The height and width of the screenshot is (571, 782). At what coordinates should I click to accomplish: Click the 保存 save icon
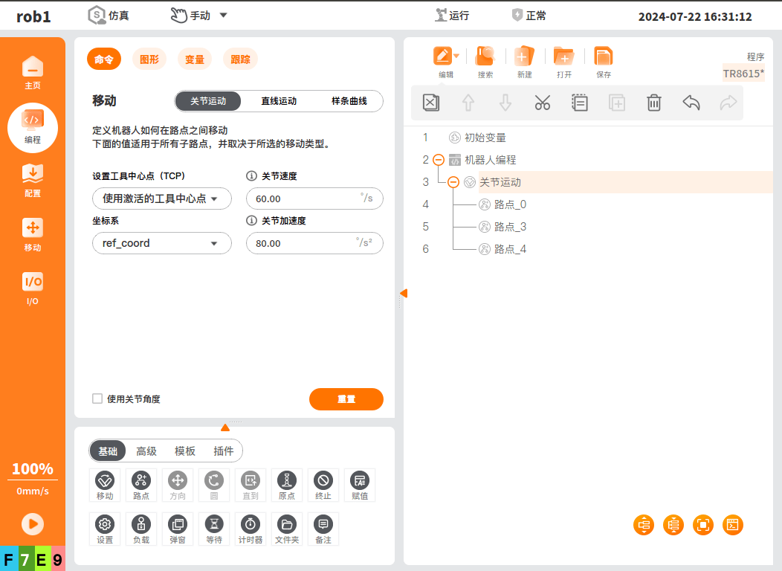(603, 62)
